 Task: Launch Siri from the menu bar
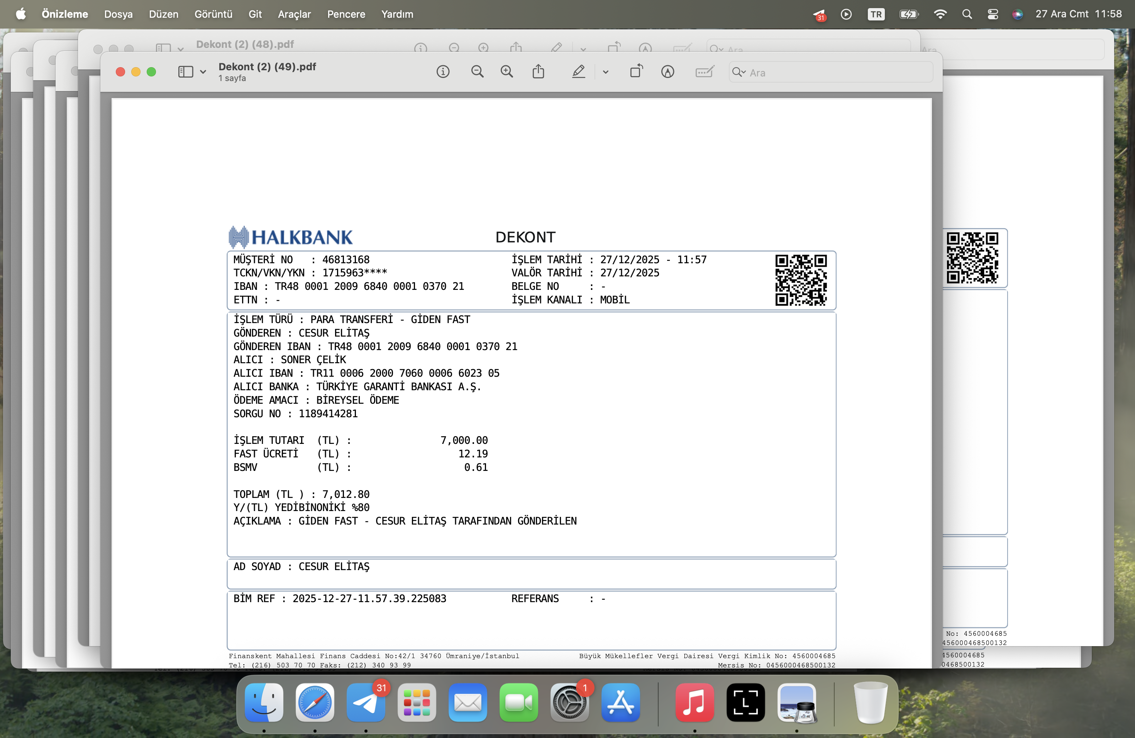[1017, 14]
